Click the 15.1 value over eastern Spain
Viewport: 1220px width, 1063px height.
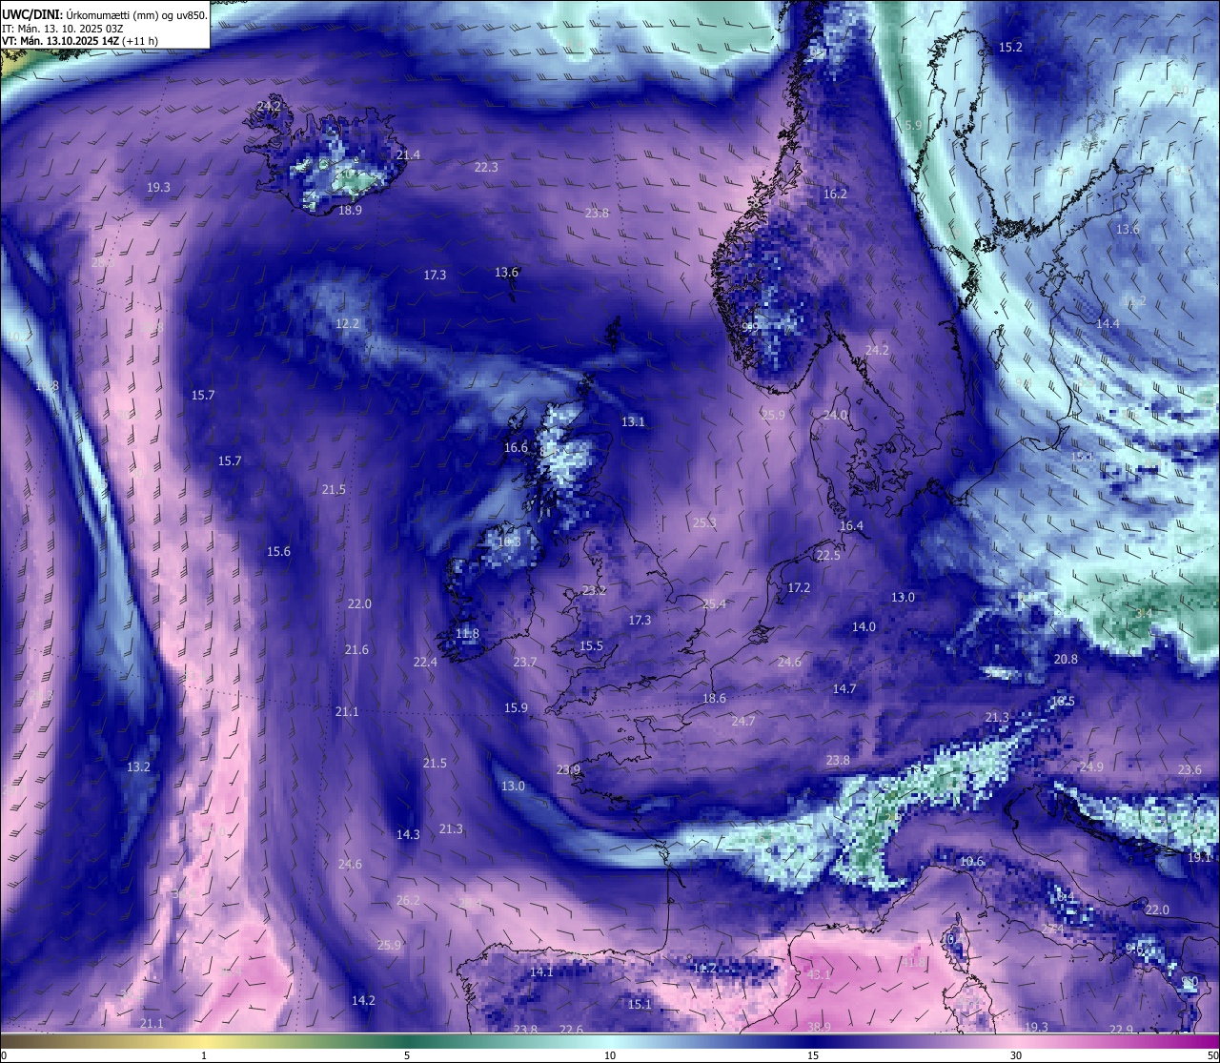(640, 1004)
